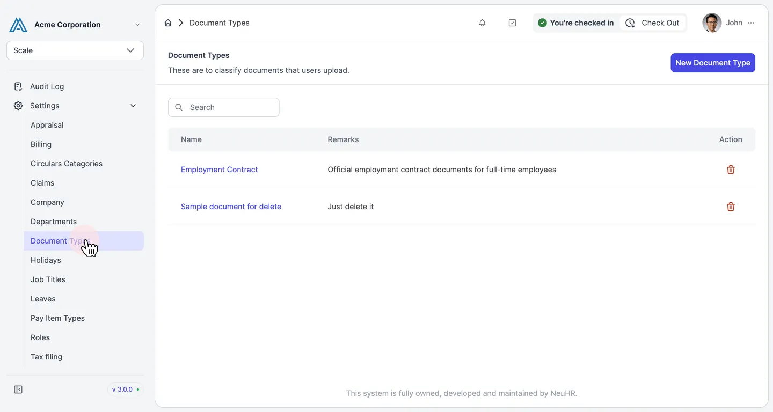Click the clock icon beside Check Out
Viewport: 773px width, 412px height.
(x=630, y=23)
